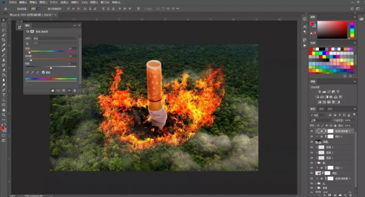Select the Lasso tool
The image size is (365, 197).
(4, 30)
